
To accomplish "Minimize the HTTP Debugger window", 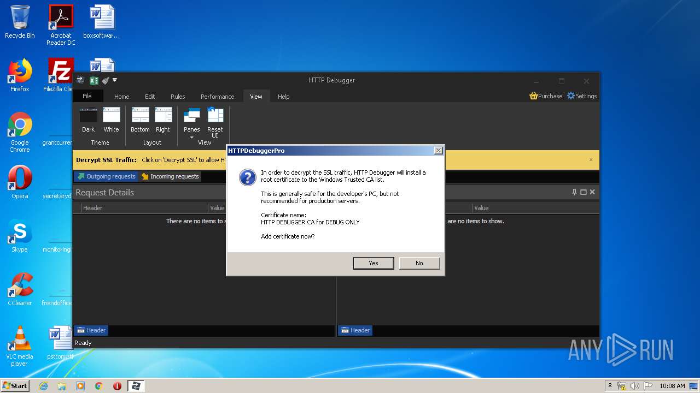I will point(536,81).
